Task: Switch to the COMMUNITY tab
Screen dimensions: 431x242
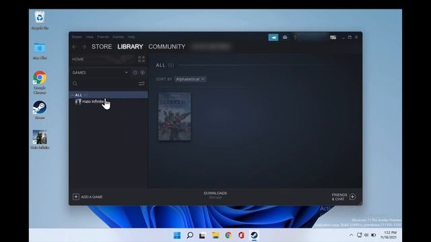Action: coord(167,46)
